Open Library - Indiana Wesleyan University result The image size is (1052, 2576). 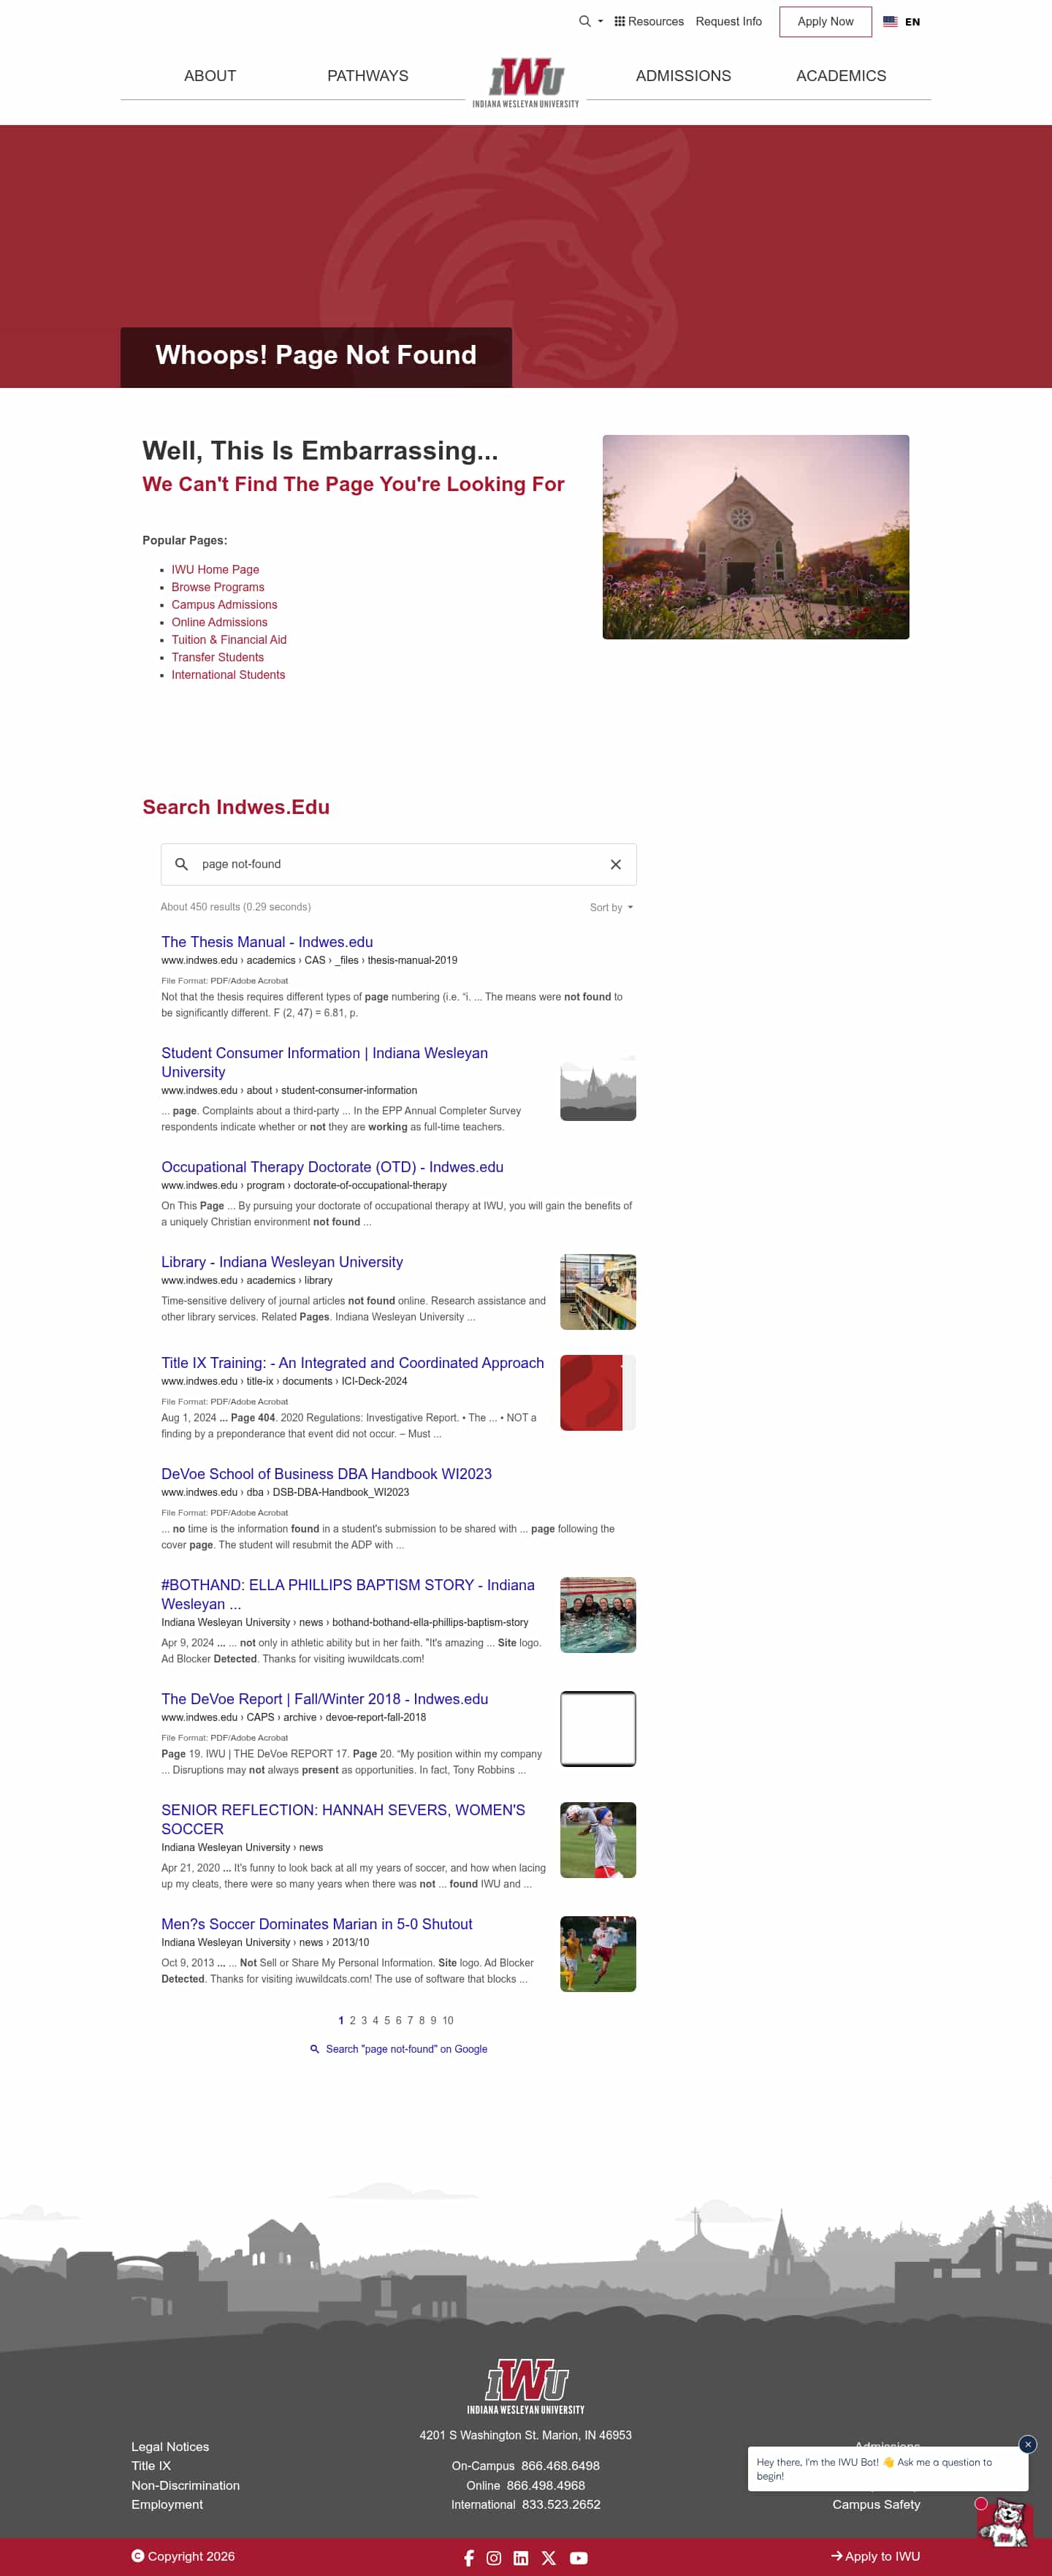[282, 1262]
